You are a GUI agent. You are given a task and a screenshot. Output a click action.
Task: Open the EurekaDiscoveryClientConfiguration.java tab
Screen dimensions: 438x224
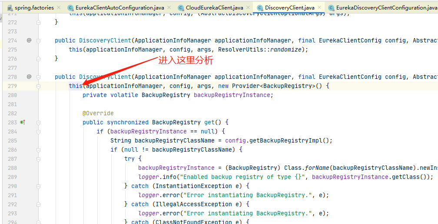point(387,7)
